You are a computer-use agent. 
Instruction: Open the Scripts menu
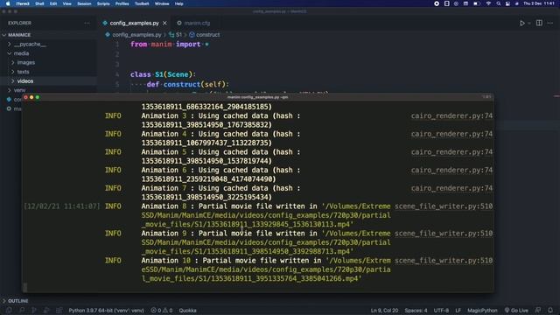coord(103,3)
